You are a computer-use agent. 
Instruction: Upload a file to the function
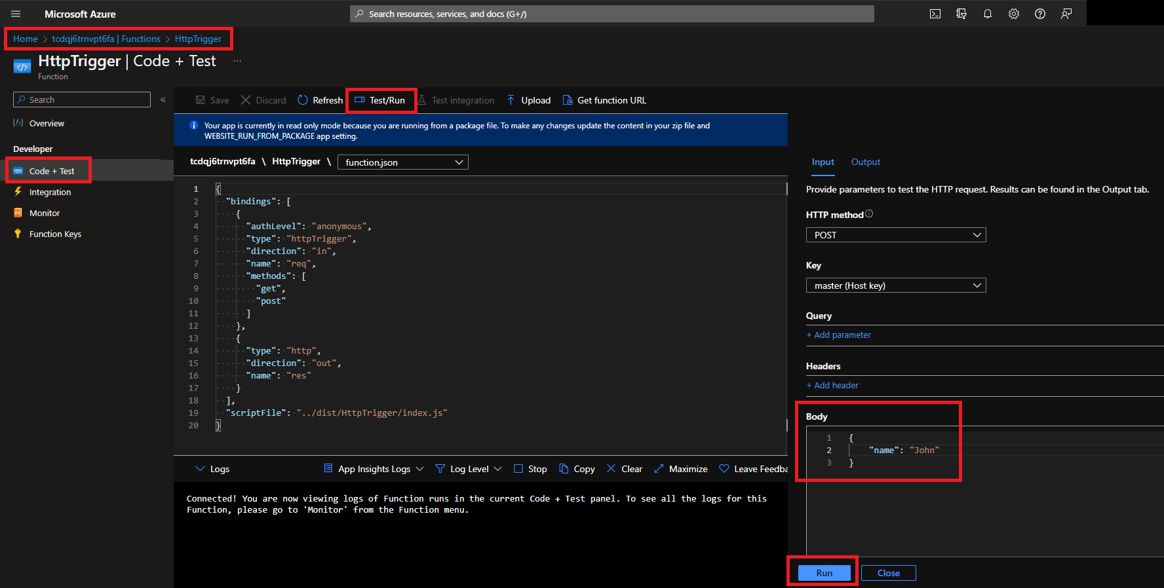[x=528, y=100]
